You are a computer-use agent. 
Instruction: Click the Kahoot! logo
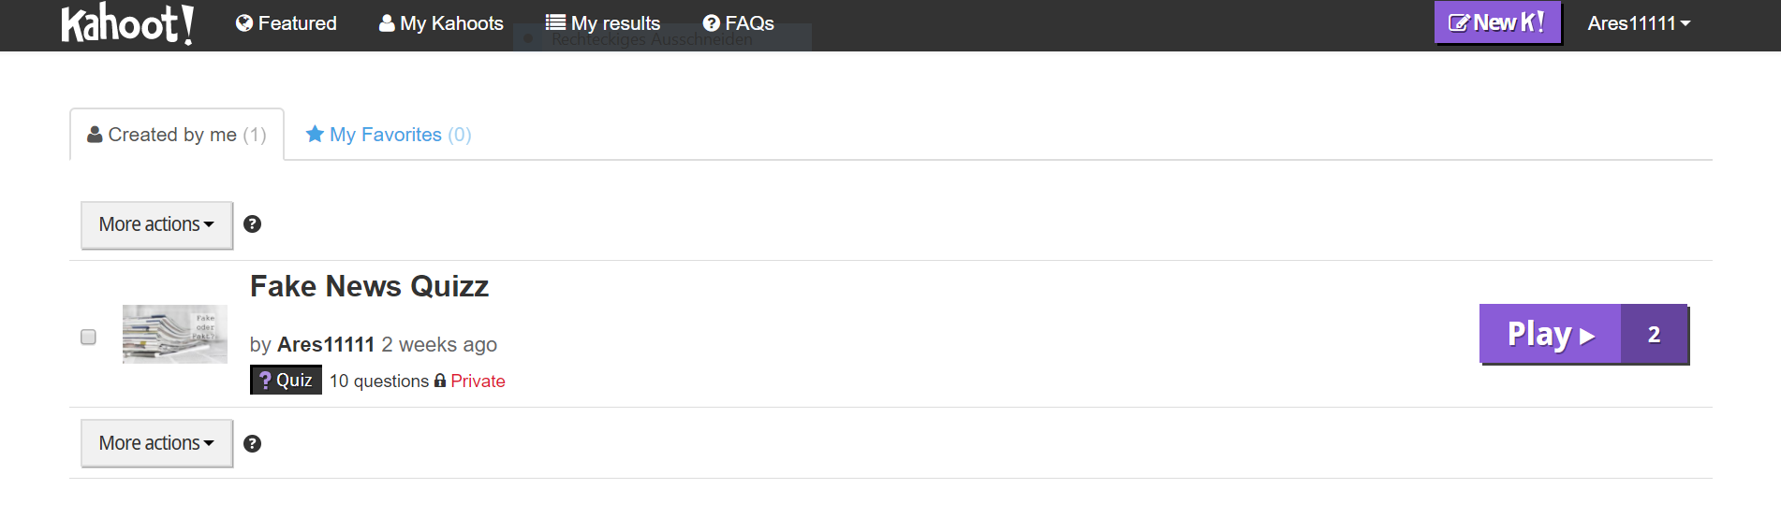127,23
